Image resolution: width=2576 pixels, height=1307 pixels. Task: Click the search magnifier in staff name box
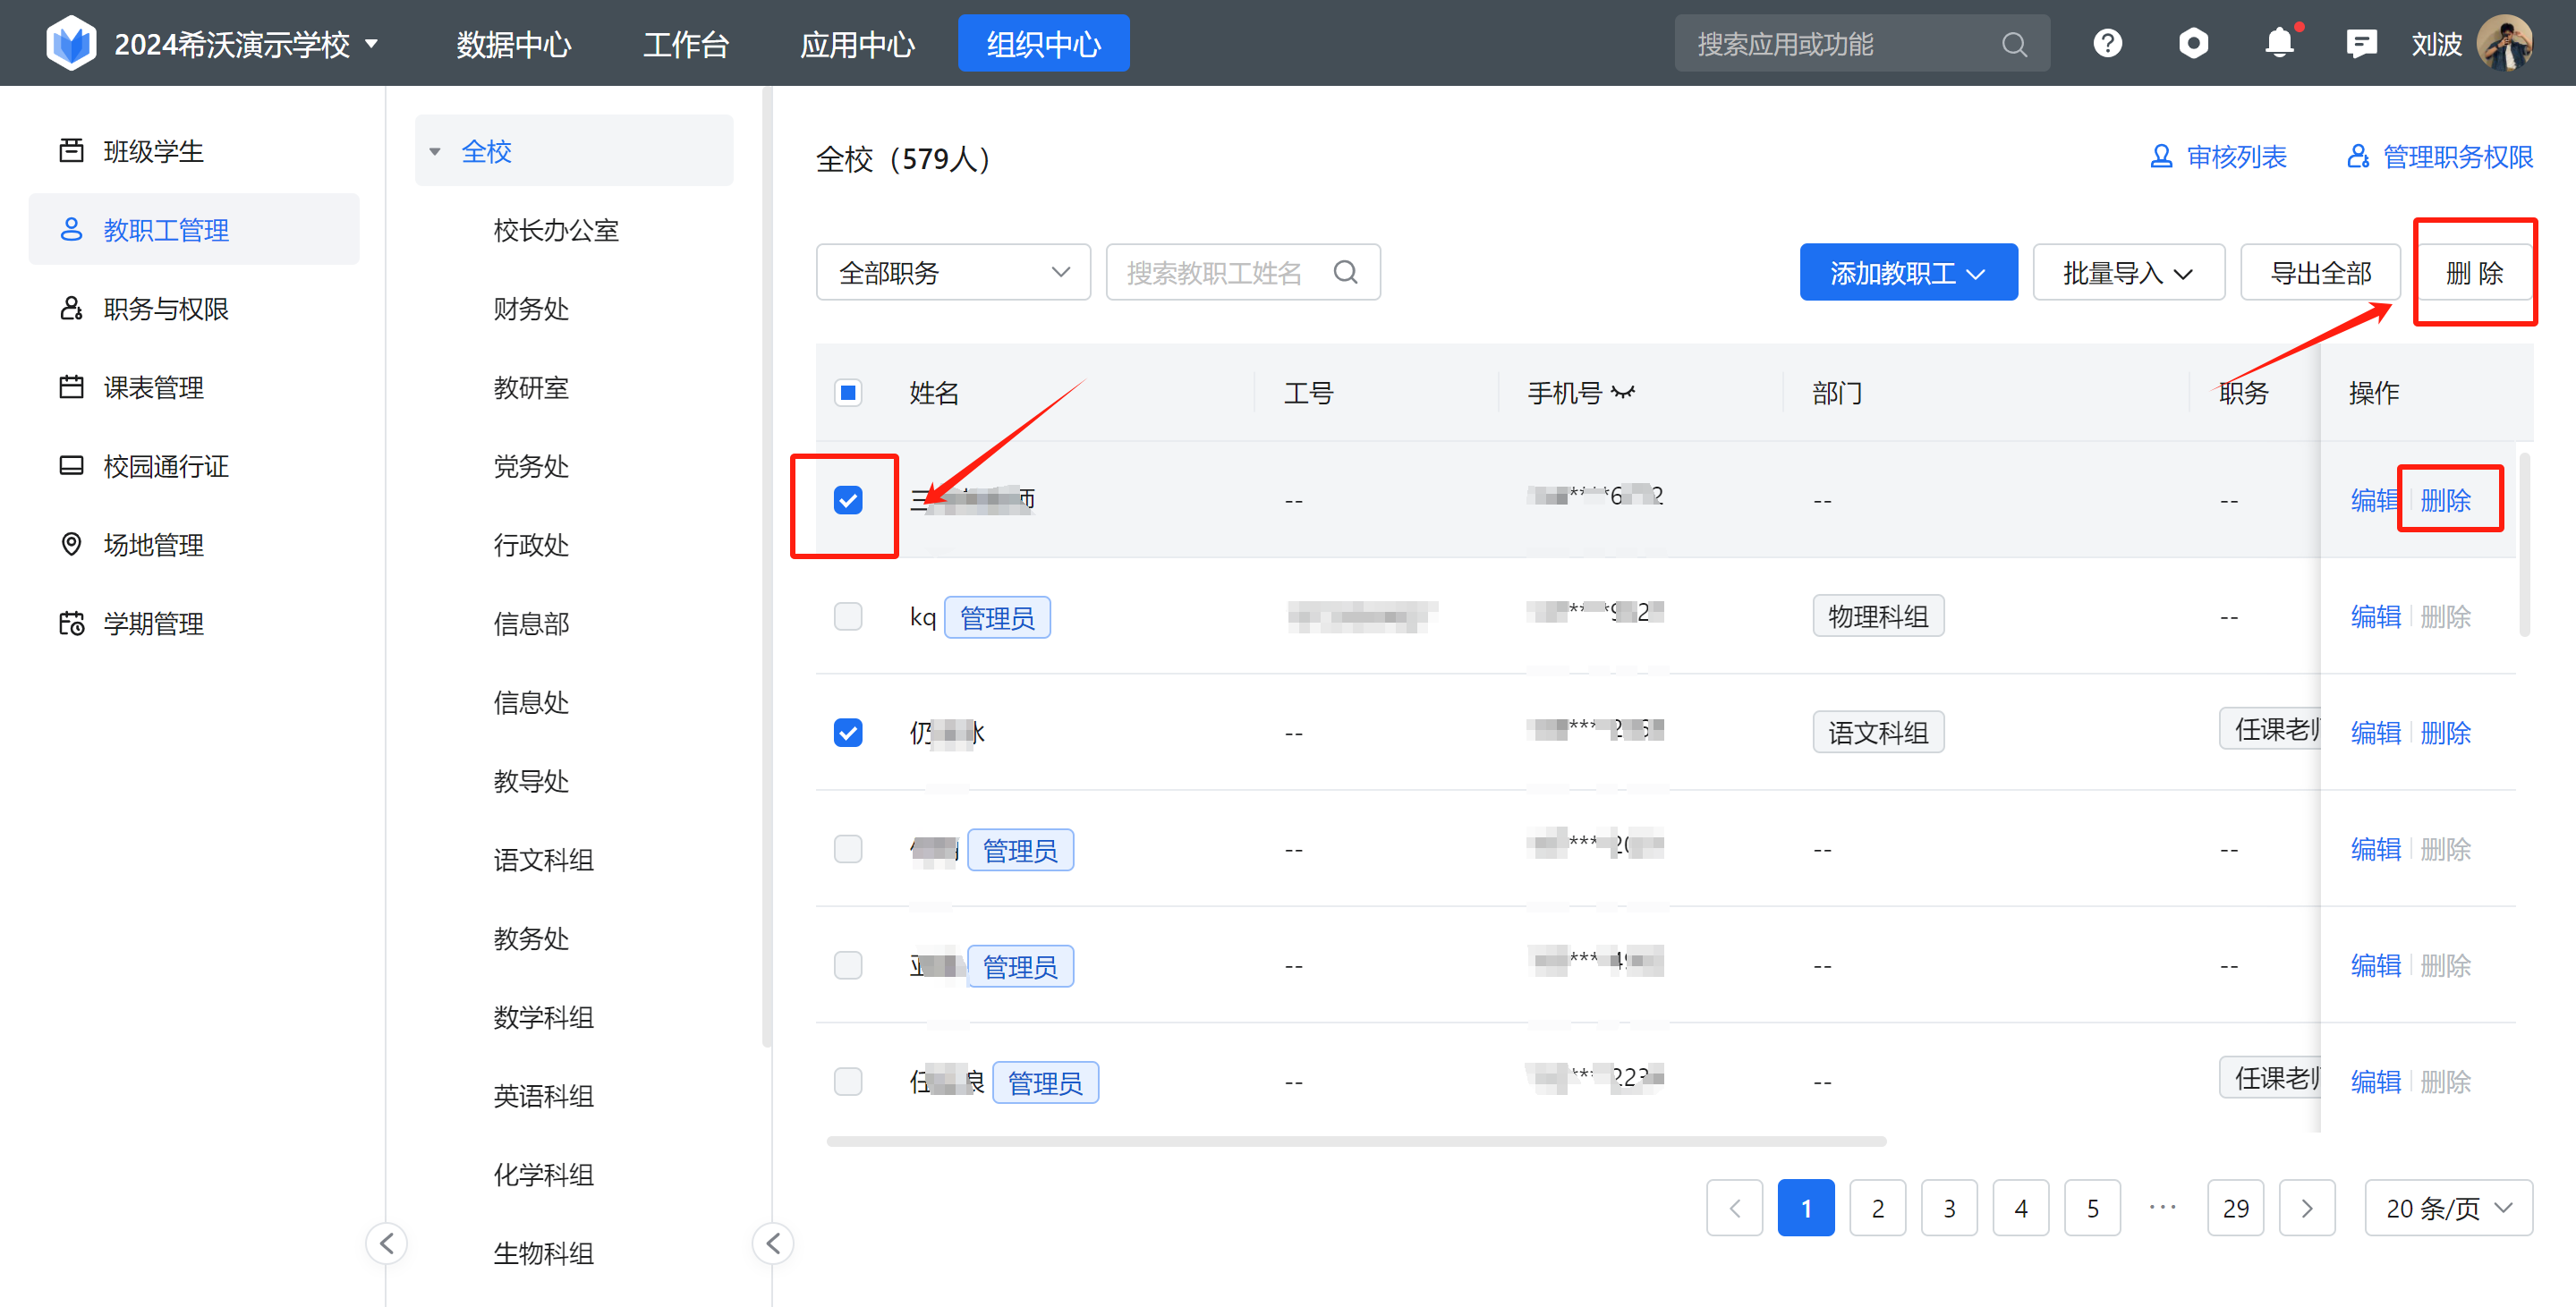click(x=1346, y=272)
